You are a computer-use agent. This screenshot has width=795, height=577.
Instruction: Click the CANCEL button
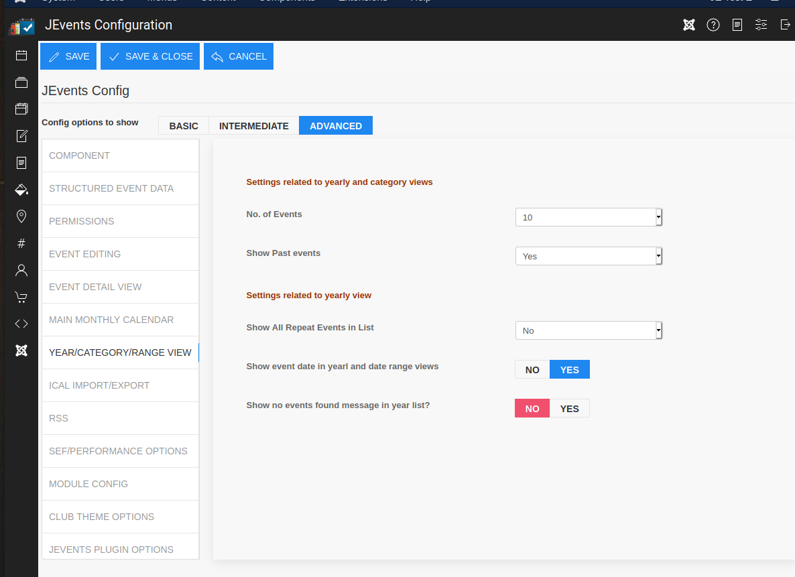238,56
